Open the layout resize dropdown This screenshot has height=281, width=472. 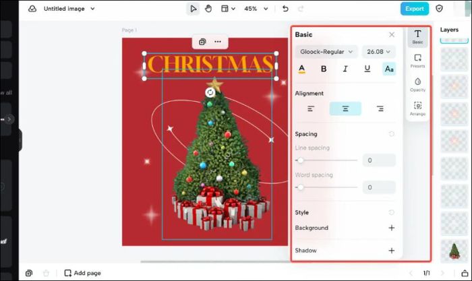click(x=228, y=9)
